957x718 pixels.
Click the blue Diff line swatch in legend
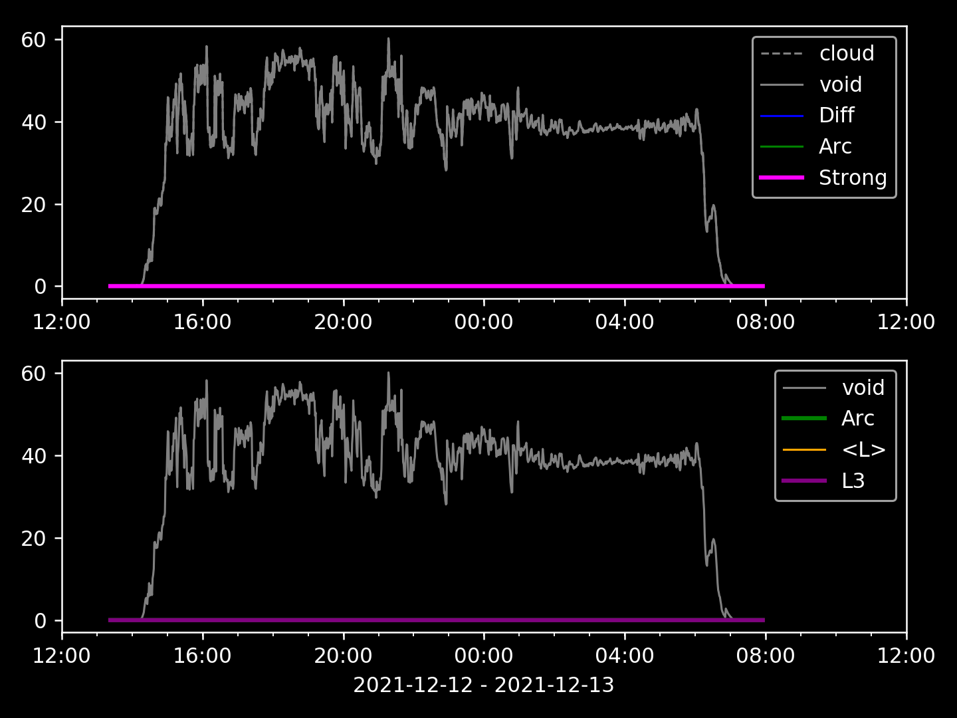782,116
